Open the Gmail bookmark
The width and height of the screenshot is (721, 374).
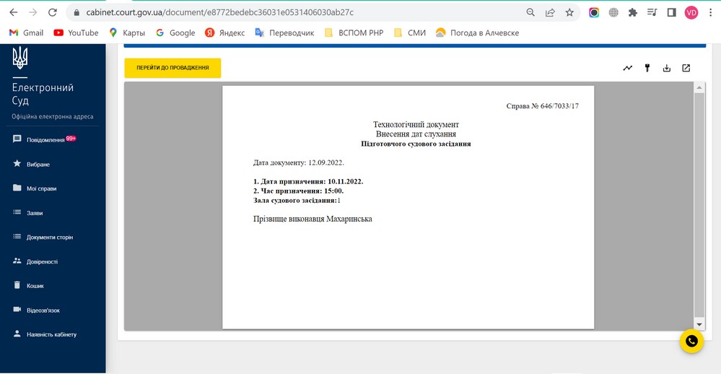pos(26,32)
